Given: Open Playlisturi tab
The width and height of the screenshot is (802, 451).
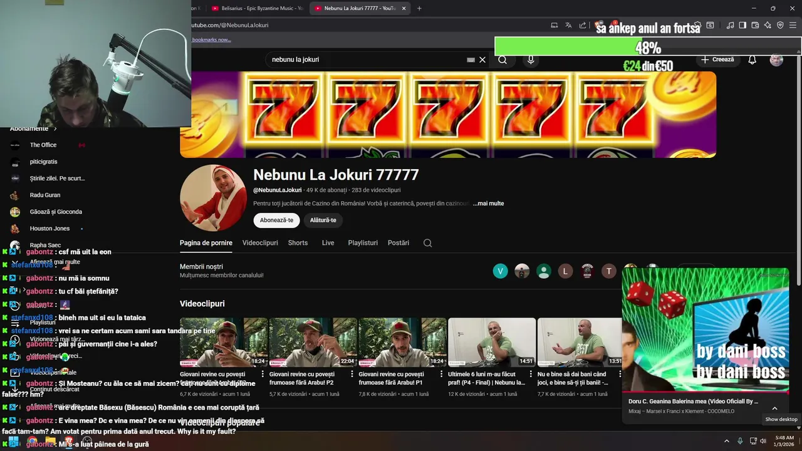Looking at the screenshot, I should click(363, 243).
